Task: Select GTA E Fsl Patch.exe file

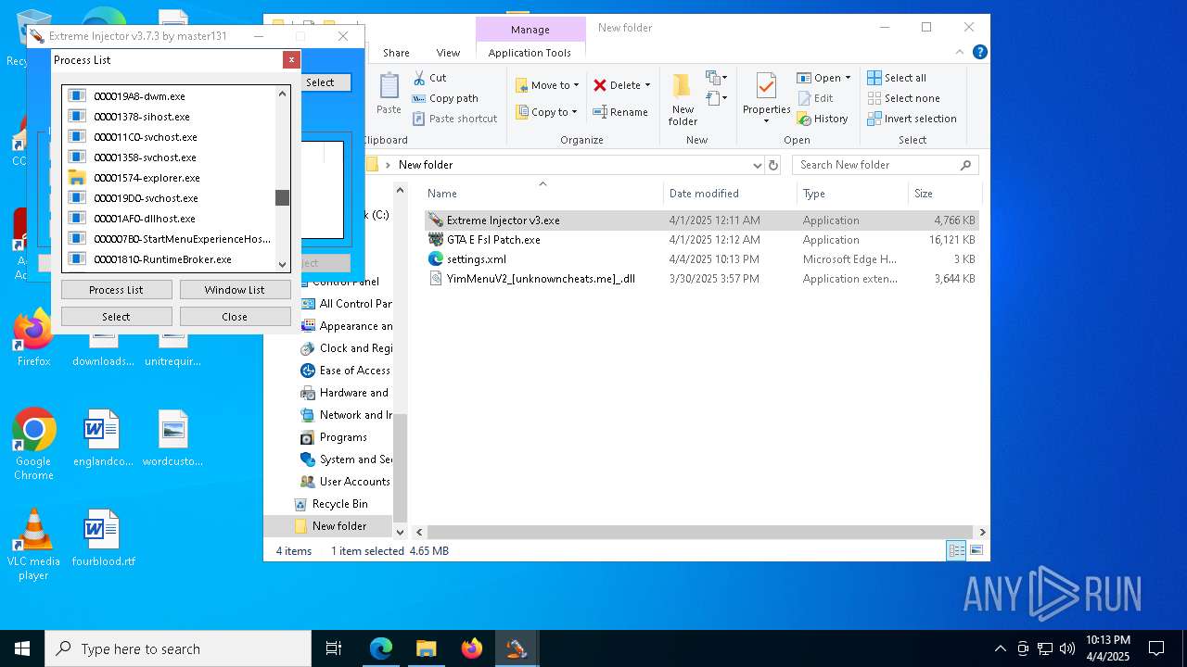Action: click(701, 240)
